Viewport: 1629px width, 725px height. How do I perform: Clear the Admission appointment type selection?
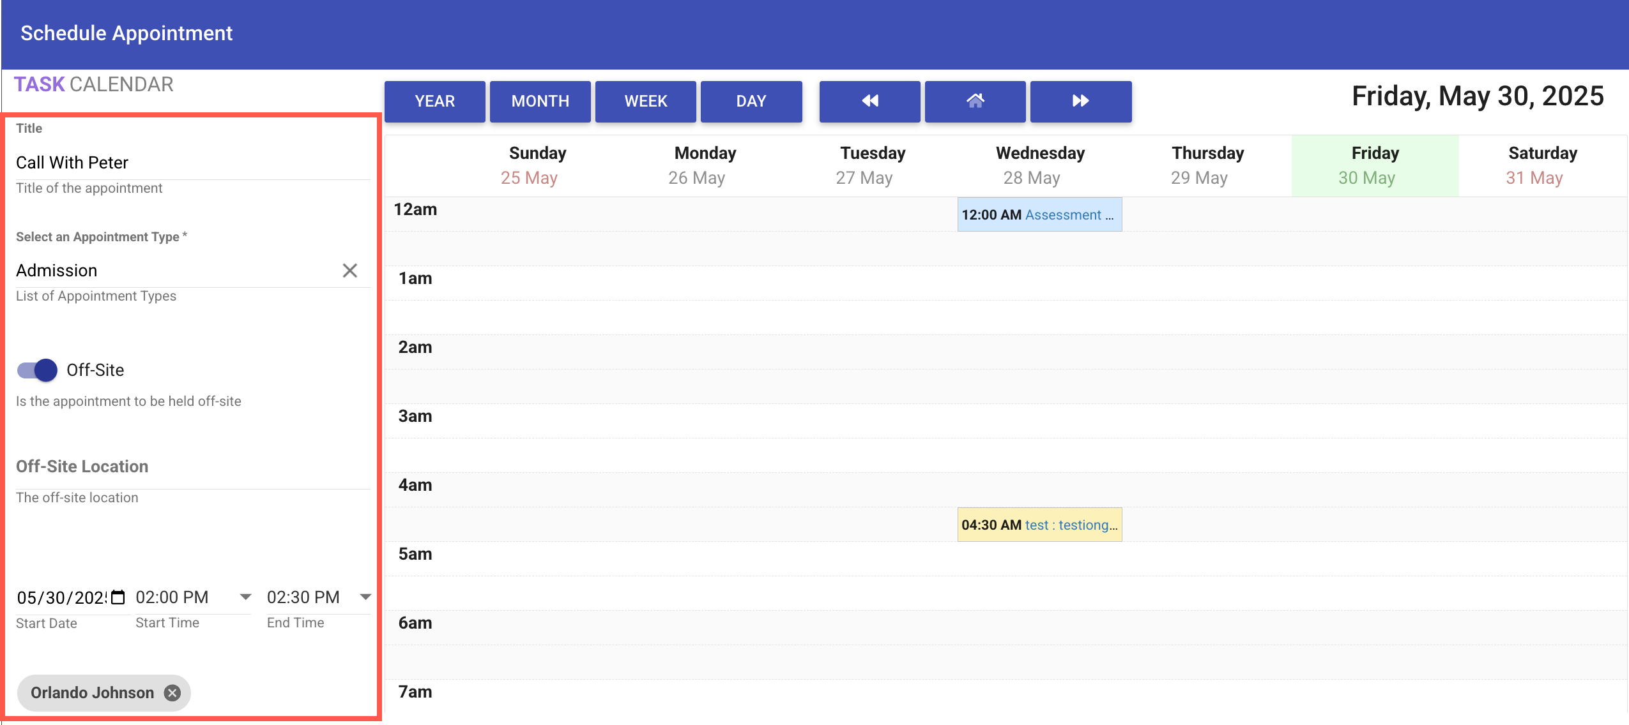349,271
